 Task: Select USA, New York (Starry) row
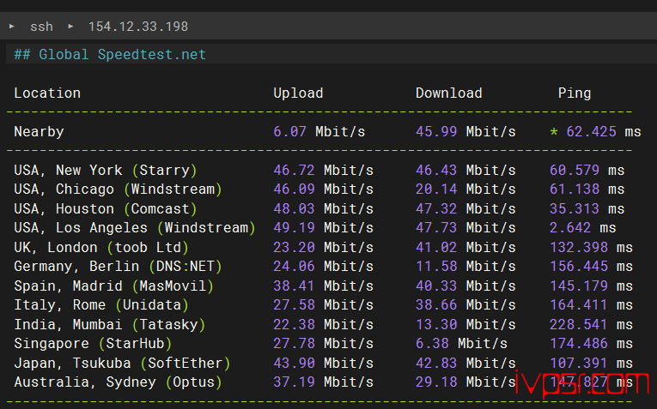pos(105,171)
